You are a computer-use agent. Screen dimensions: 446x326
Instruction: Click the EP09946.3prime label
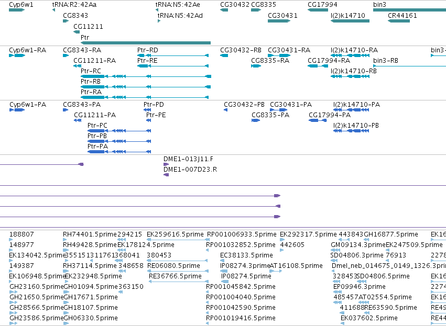pyautogui.click(x=359, y=287)
